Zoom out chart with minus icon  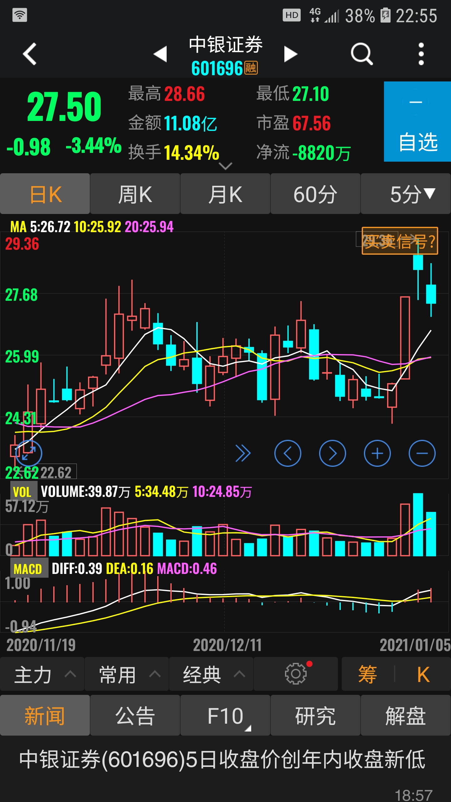tap(422, 453)
